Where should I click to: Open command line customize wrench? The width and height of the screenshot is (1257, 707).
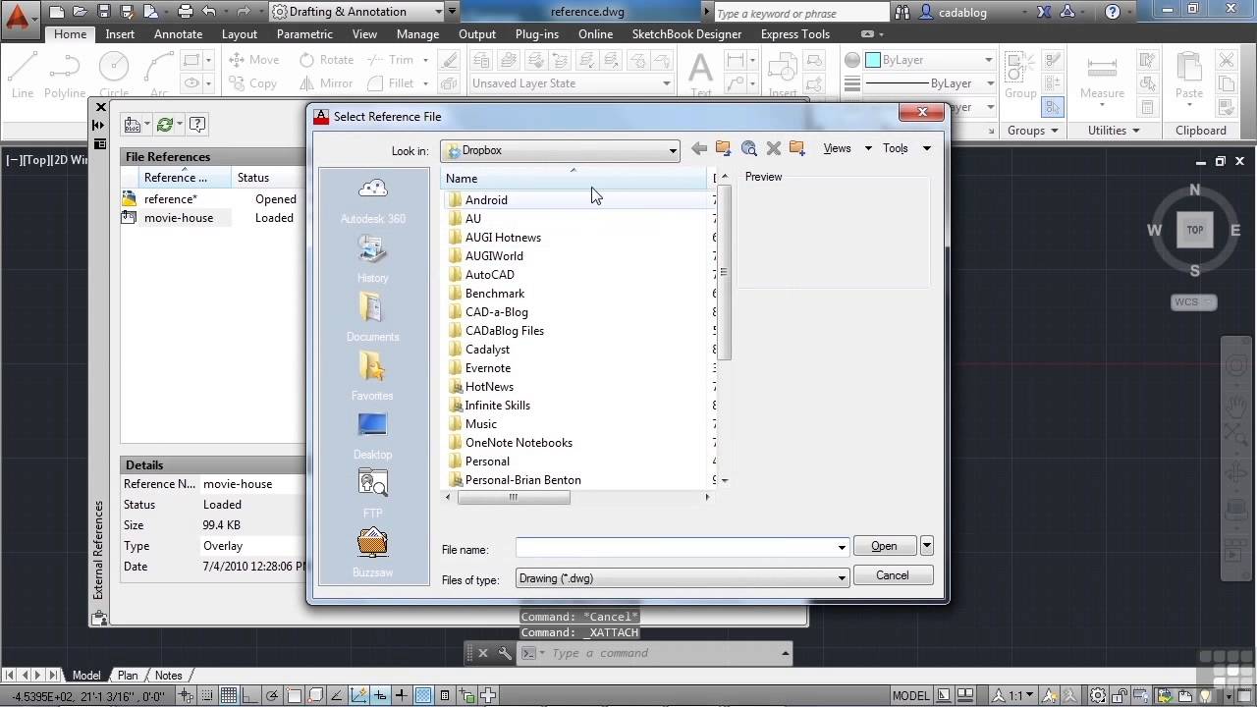(x=505, y=653)
